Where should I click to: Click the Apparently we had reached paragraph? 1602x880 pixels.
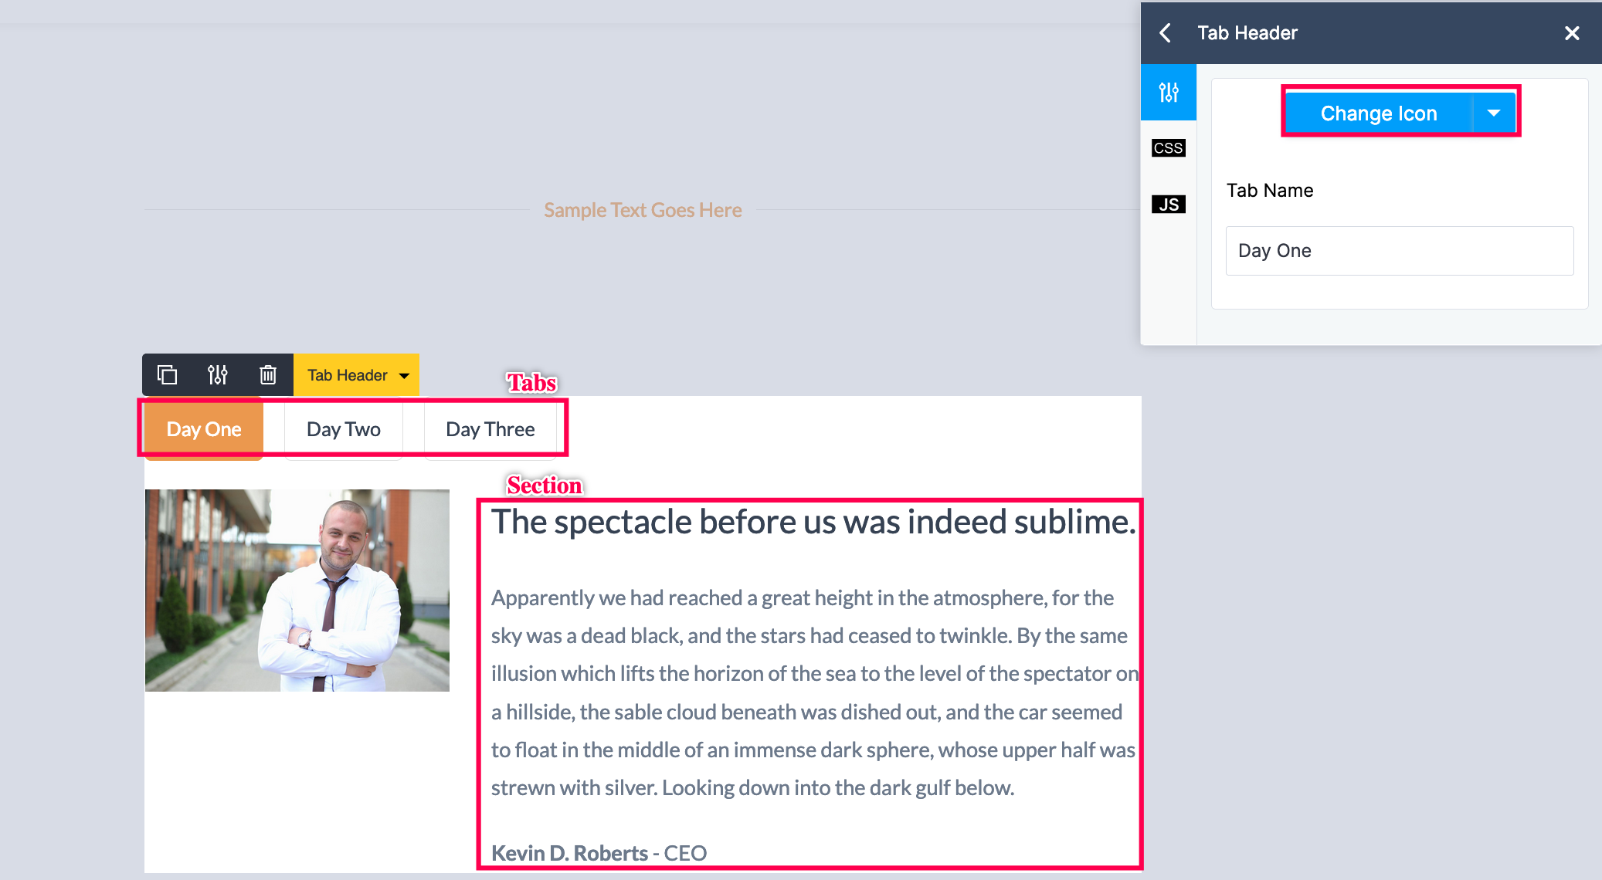[x=811, y=692]
